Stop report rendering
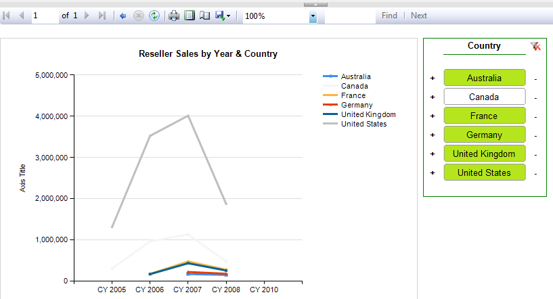Screen dimensions: 553x299 tap(139, 16)
